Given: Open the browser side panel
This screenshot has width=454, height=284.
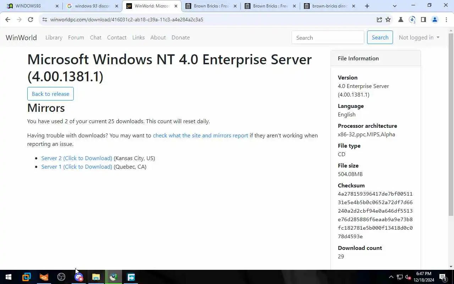Looking at the screenshot, I should coord(423,20).
